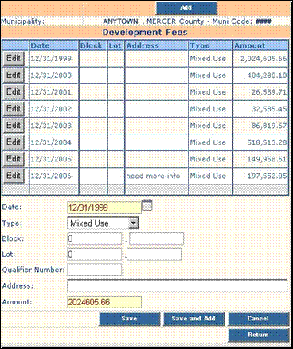
Task: Focus the Address input field
Action: click(178, 285)
